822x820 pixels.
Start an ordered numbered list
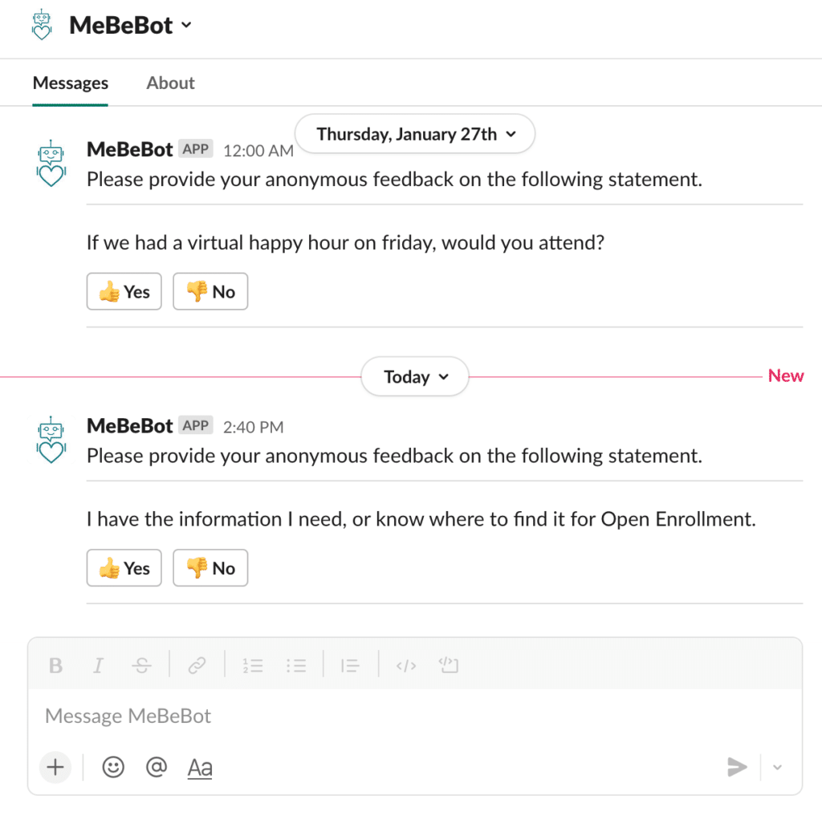(253, 665)
